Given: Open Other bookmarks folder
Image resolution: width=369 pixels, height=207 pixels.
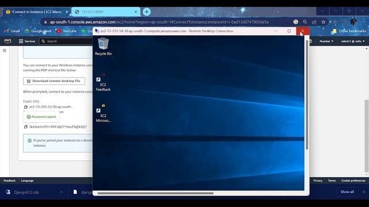Looking at the screenshot, I should [x=349, y=31].
